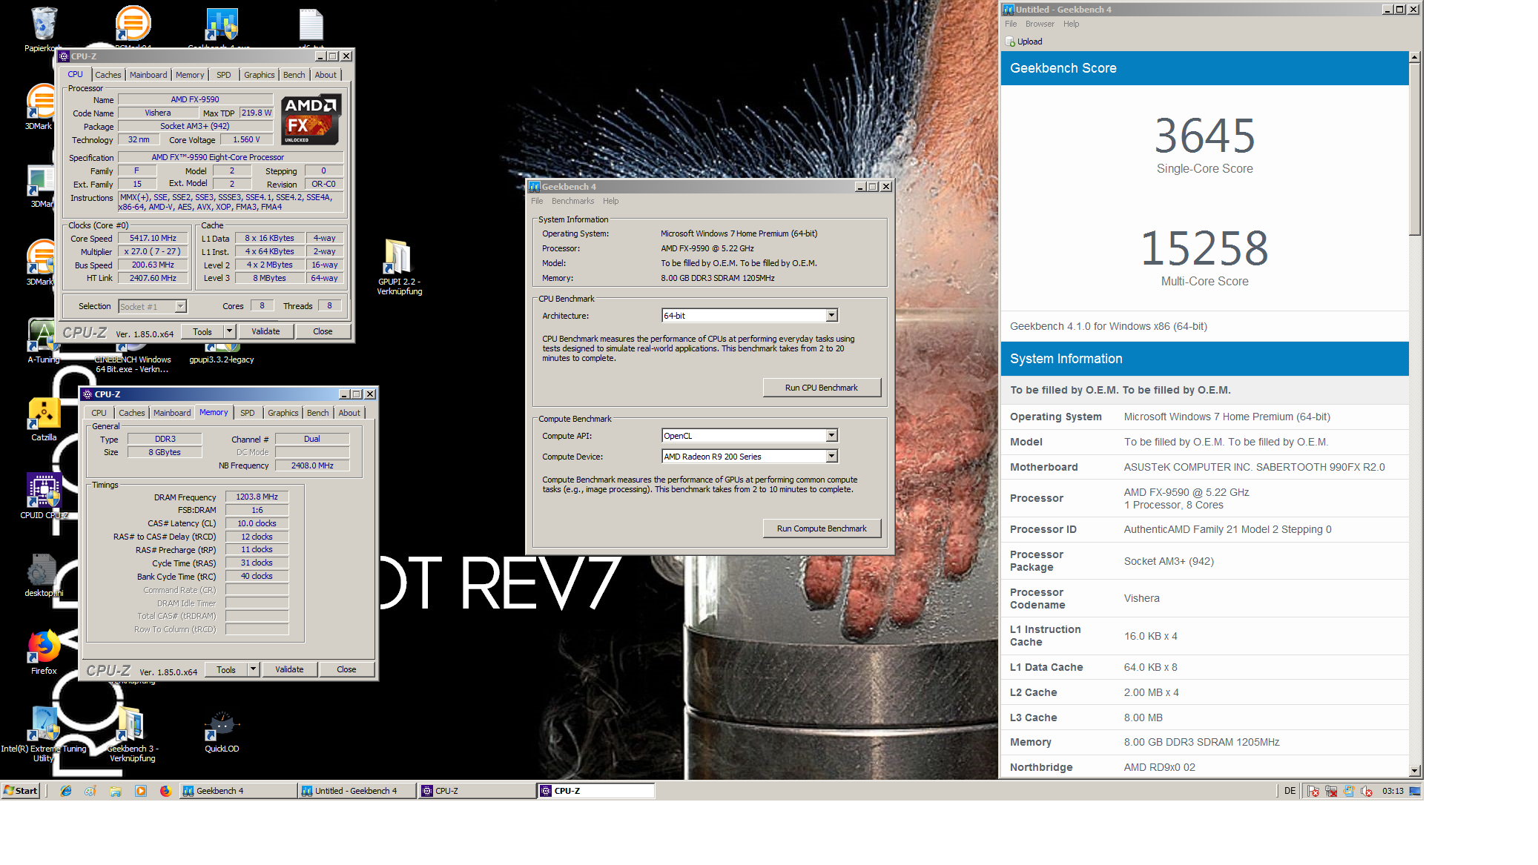Switch to Mainboard tab in upper CPU-Z window

[x=148, y=75]
